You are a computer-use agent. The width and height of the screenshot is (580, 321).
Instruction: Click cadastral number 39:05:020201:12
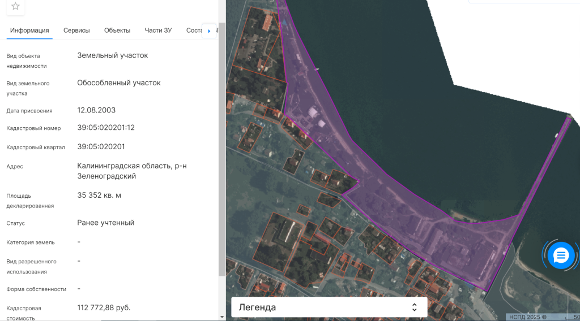click(106, 128)
